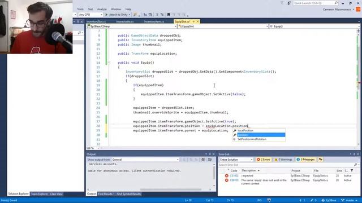Toggle word wrap in Output panel

210,160
